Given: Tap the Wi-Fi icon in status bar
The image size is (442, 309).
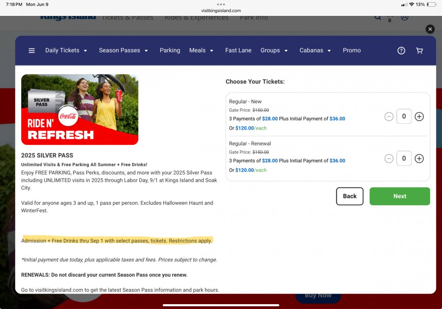Looking at the screenshot, I should (x=412, y=4).
